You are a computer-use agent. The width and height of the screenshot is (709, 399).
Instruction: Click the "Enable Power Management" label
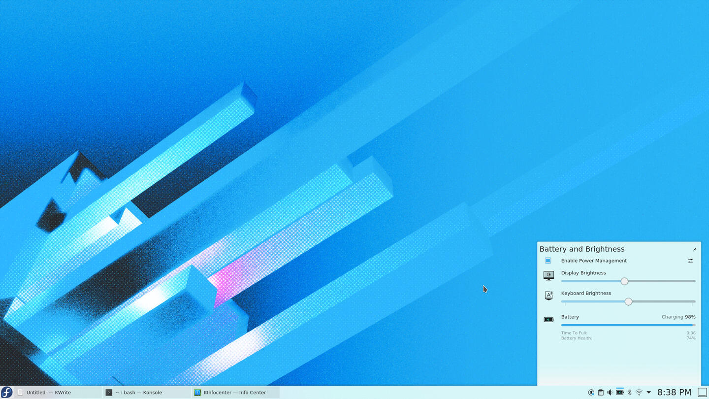click(x=594, y=261)
